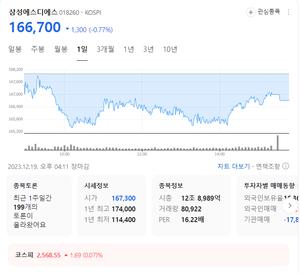Click next arrow on info cards carousel
Viewport: 300px width, 273px height.
tap(290, 206)
